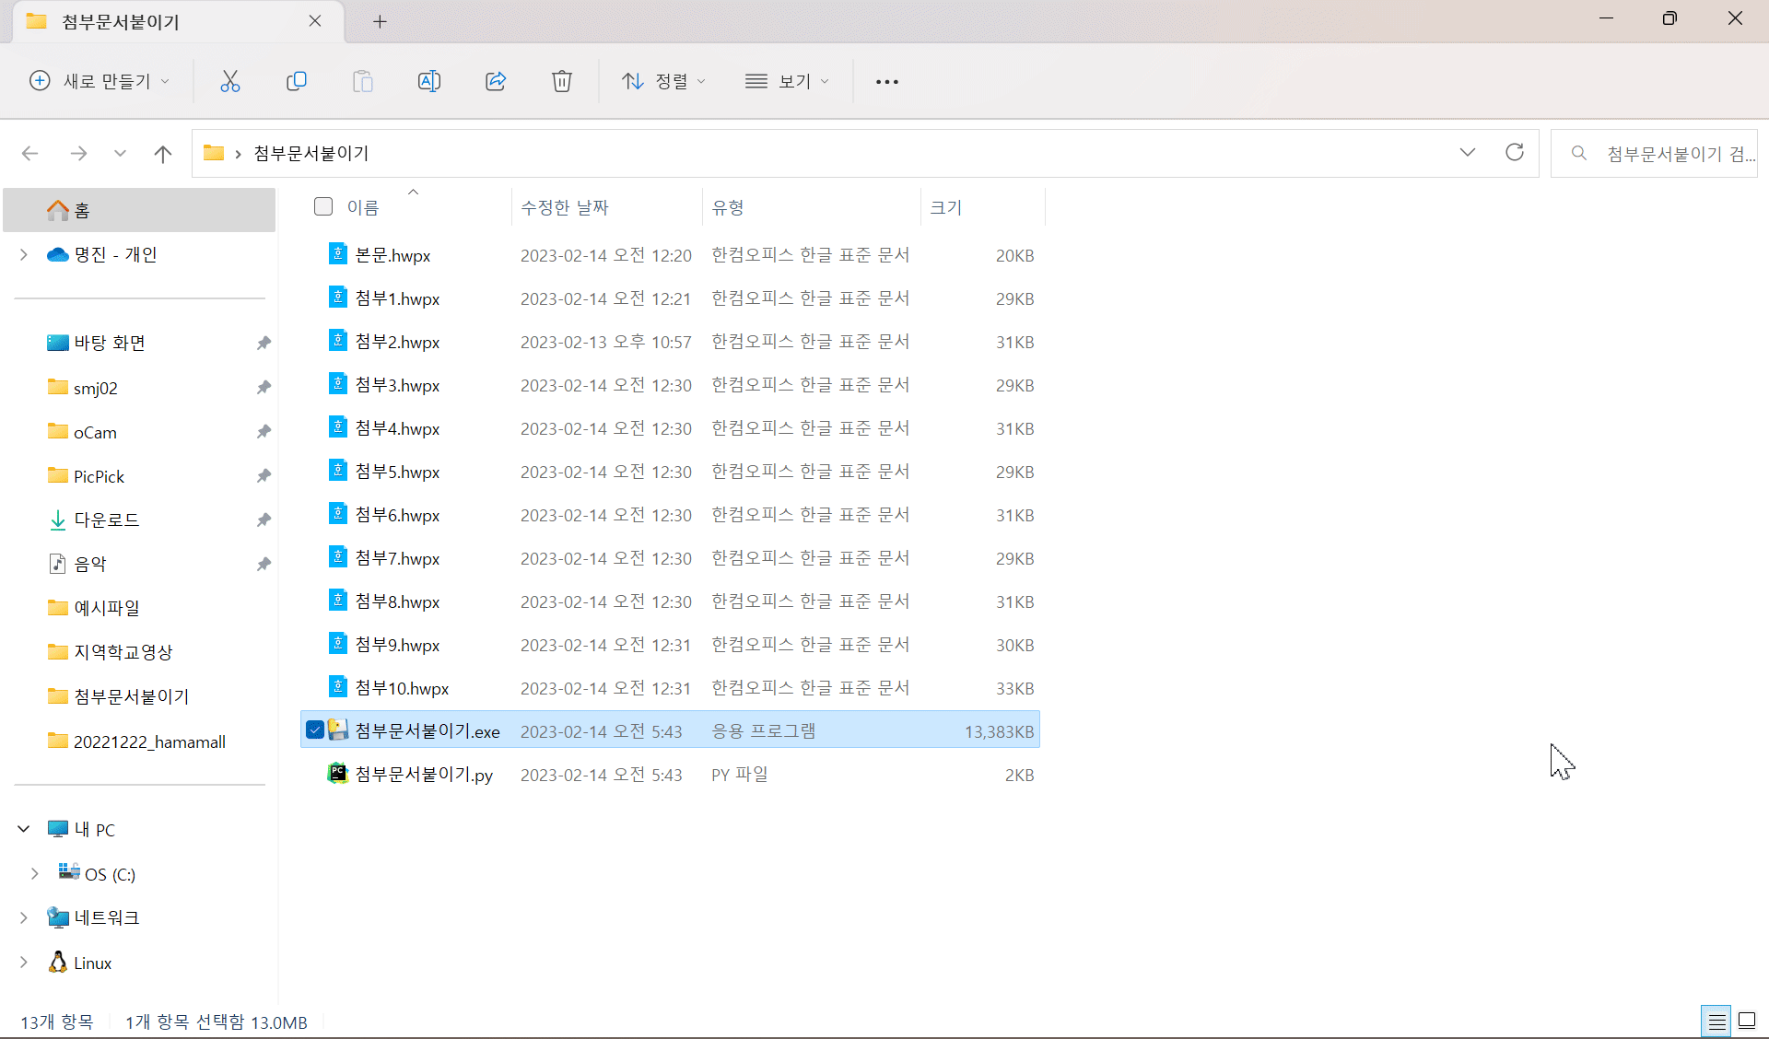Click the Cut scissors icon

pyautogui.click(x=230, y=81)
